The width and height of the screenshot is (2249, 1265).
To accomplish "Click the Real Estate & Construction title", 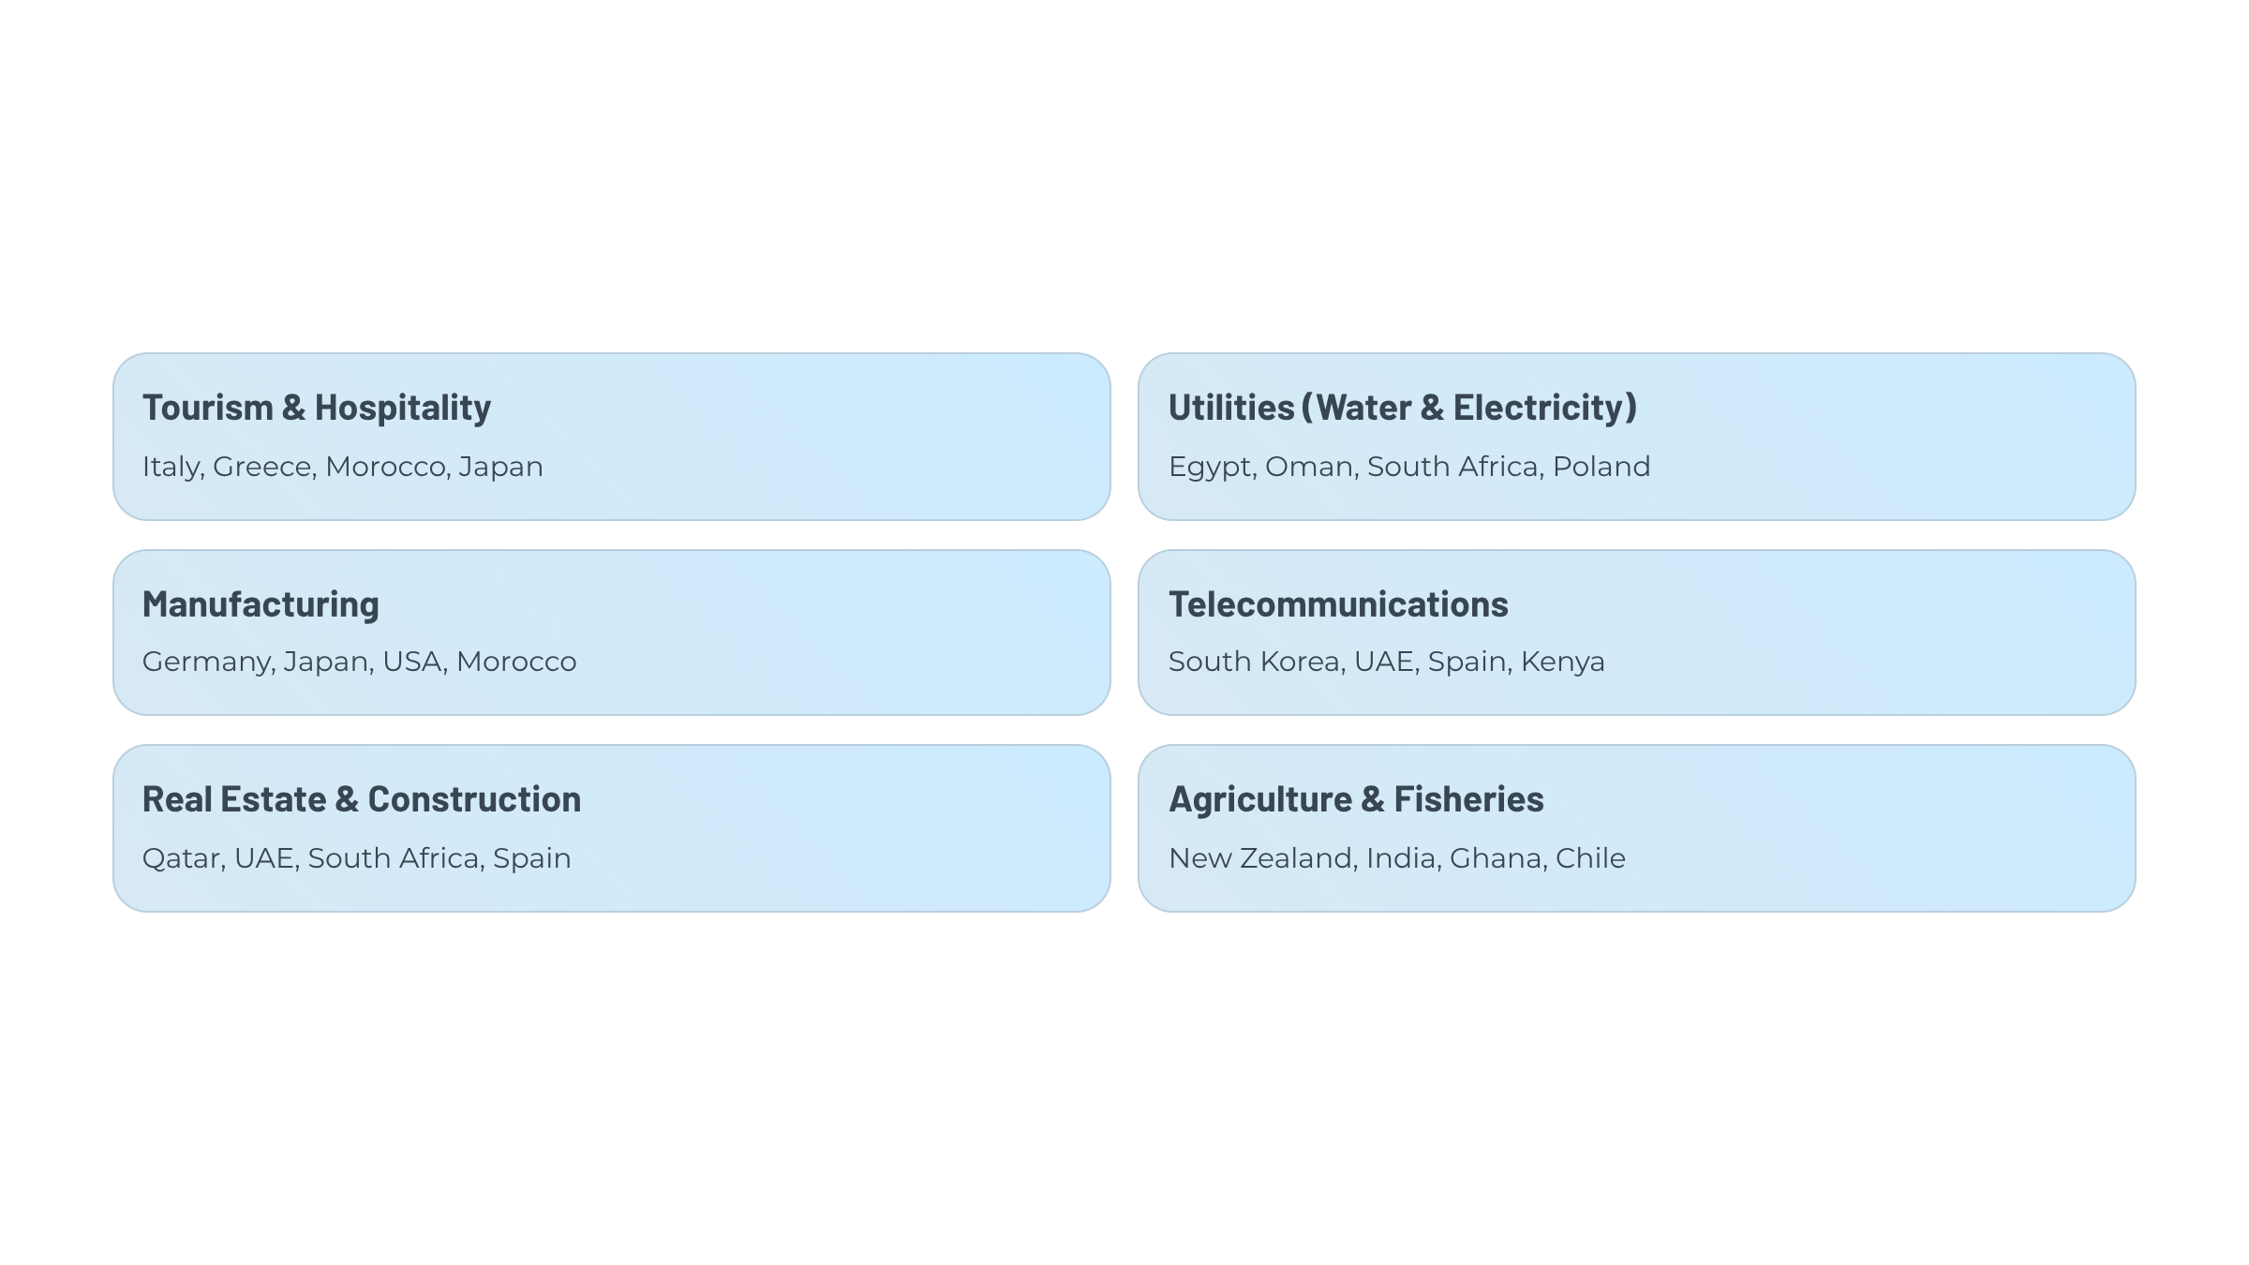I will pos(362,799).
